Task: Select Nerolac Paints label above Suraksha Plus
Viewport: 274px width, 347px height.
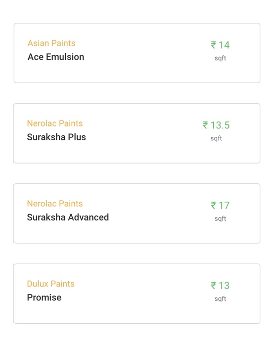Action: point(55,123)
